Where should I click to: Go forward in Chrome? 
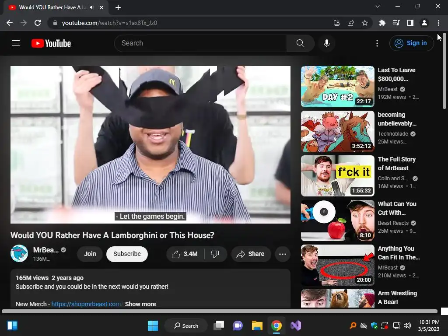24,23
